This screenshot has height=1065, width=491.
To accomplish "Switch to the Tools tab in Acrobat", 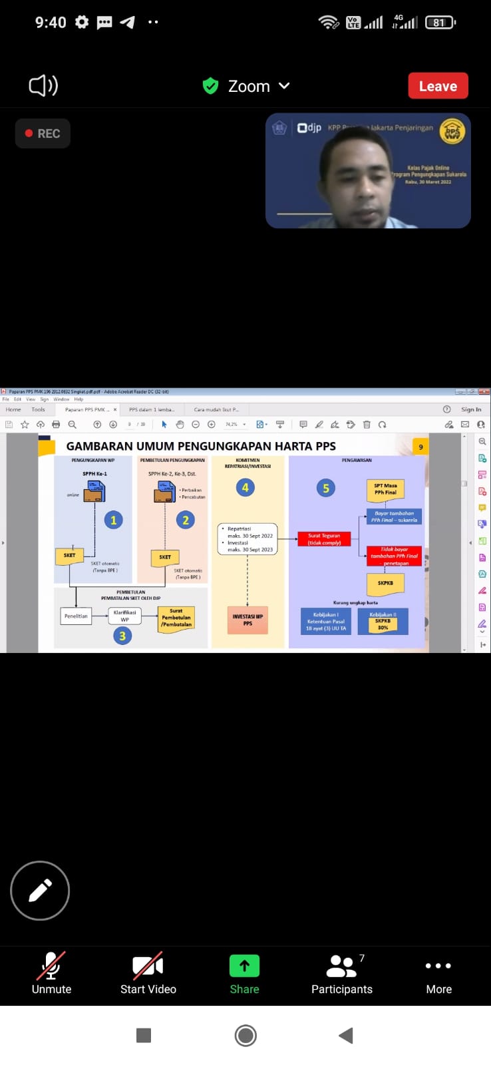I will click(x=38, y=410).
